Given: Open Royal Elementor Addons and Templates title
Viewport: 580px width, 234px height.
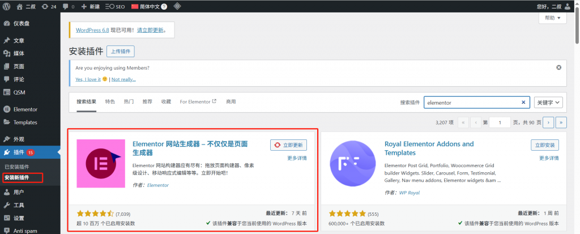Looking at the screenshot, I should click(x=429, y=148).
